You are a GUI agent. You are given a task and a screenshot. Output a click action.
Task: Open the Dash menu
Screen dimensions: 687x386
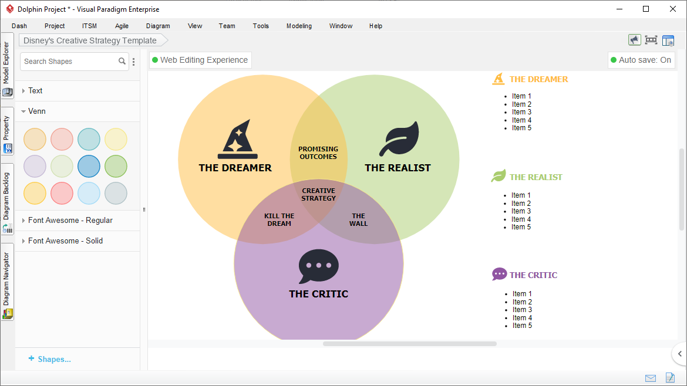[19, 26]
